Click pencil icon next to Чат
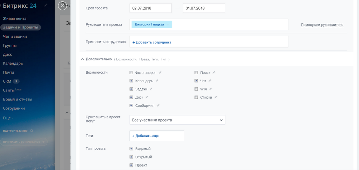 pos(210,81)
